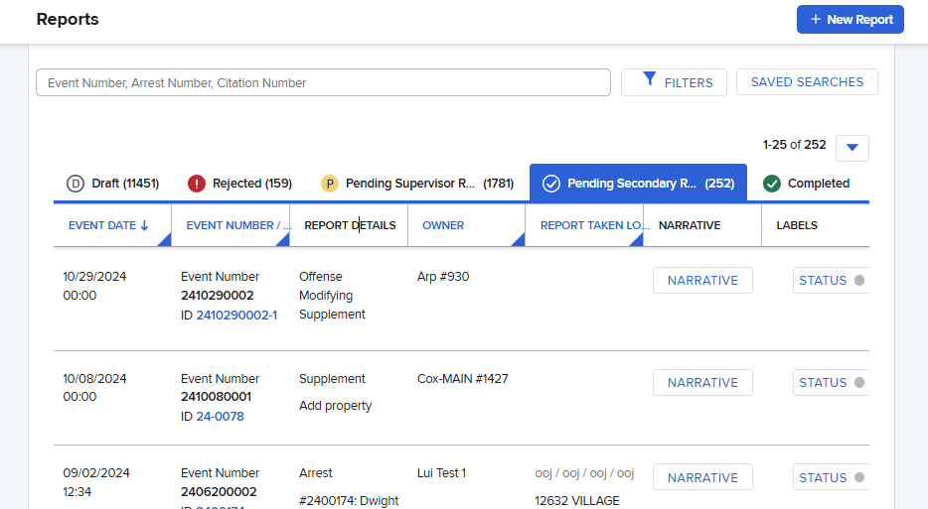Switch to the Completed tab
Viewport: 928px width, 509px height.
pos(818,184)
